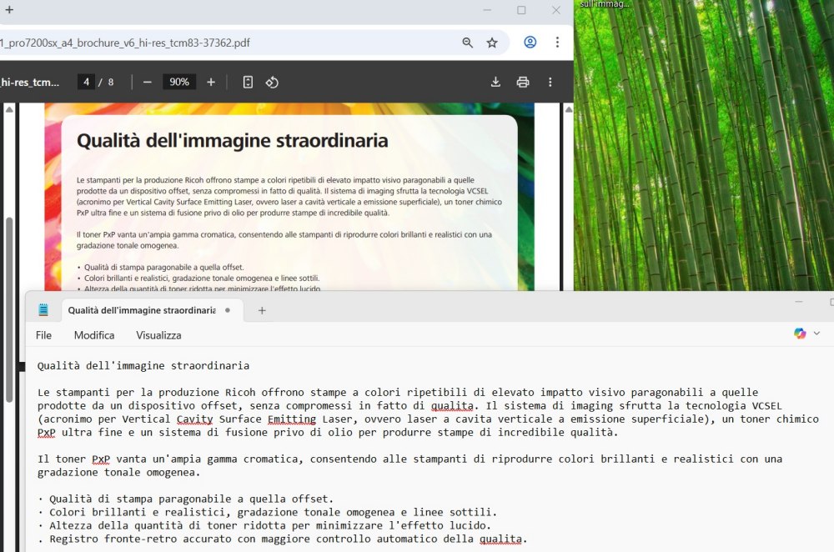Maximize the browser window
Screen dimensions: 834x552
point(521,10)
